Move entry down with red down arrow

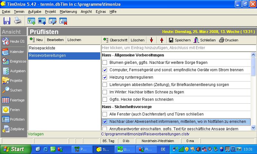click(x=151, y=40)
